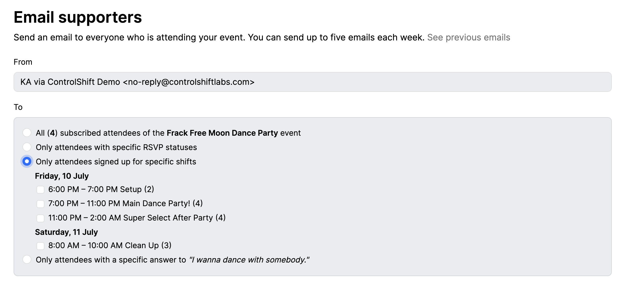Click the 'Friday, 10 July' date heading
The height and width of the screenshot is (286, 628).
pos(62,176)
